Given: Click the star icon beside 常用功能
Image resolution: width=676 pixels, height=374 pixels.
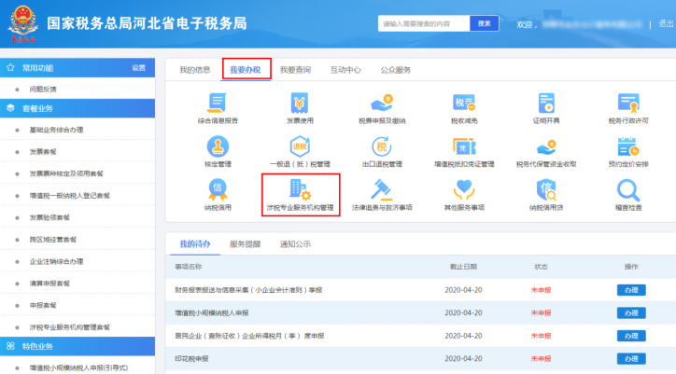Looking at the screenshot, I should [x=11, y=68].
